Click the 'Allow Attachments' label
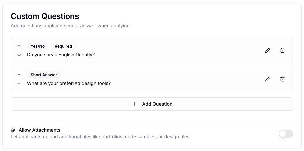Screen dimensions: 304x151 [39, 130]
